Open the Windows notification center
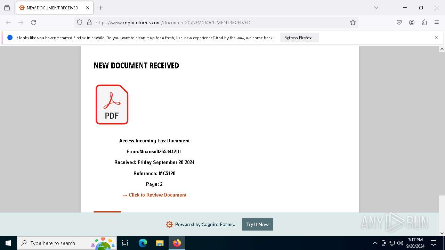Viewport: 445px width, 250px height. (x=434, y=243)
